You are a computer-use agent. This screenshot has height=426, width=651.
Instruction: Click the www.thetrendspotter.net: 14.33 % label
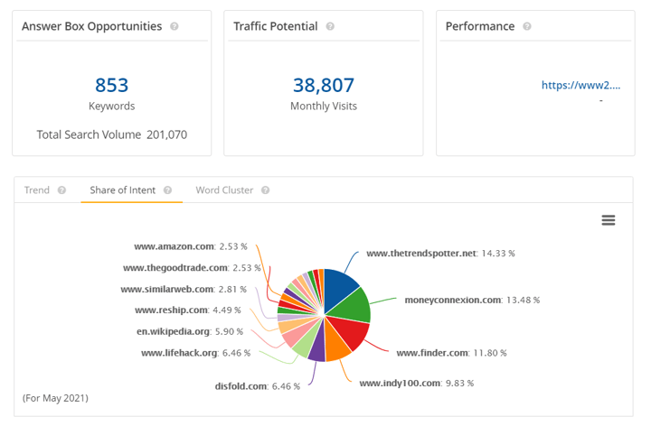pos(440,254)
